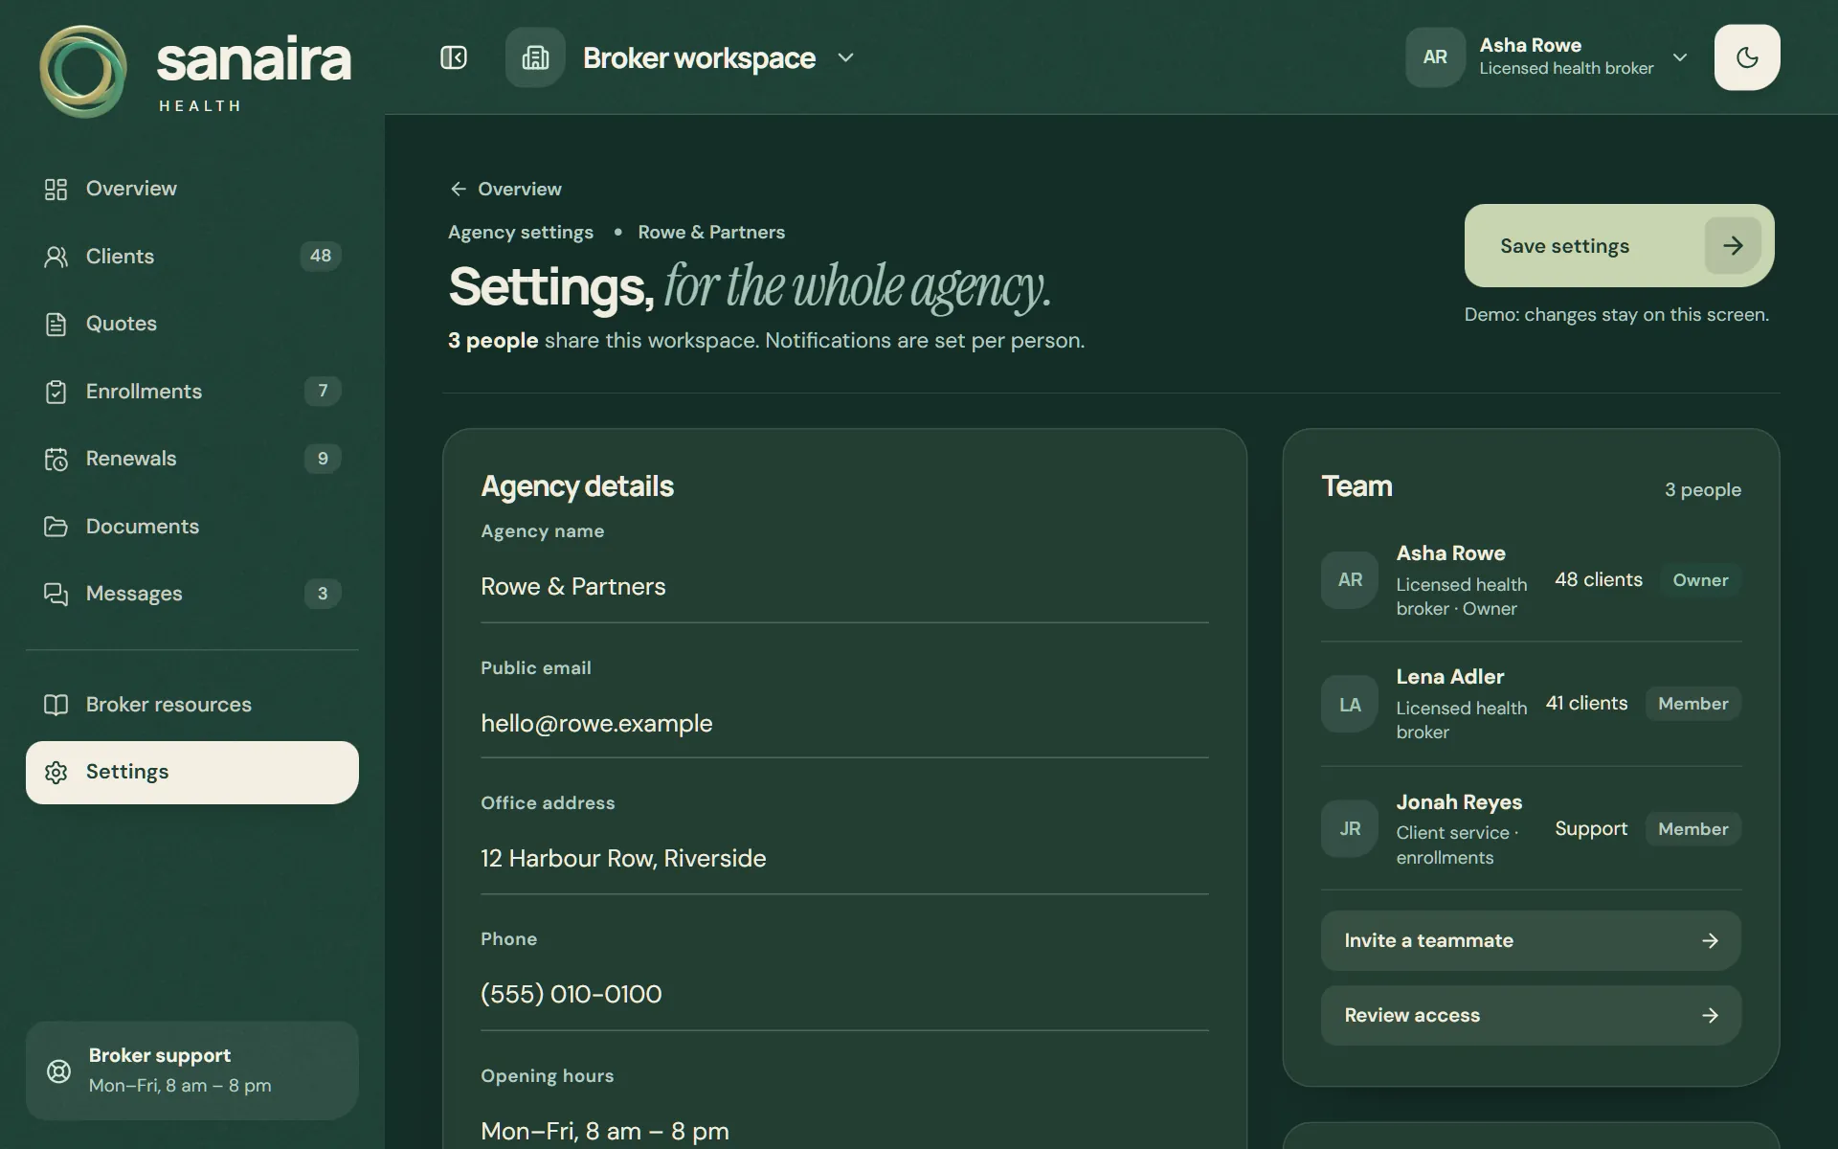Click the LA avatar for Lena Adler
Screen dimensions: 1838x1149
click(x=1350, y=704)
